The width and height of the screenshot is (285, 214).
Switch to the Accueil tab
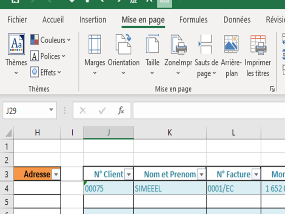click(x=53, y=20)
